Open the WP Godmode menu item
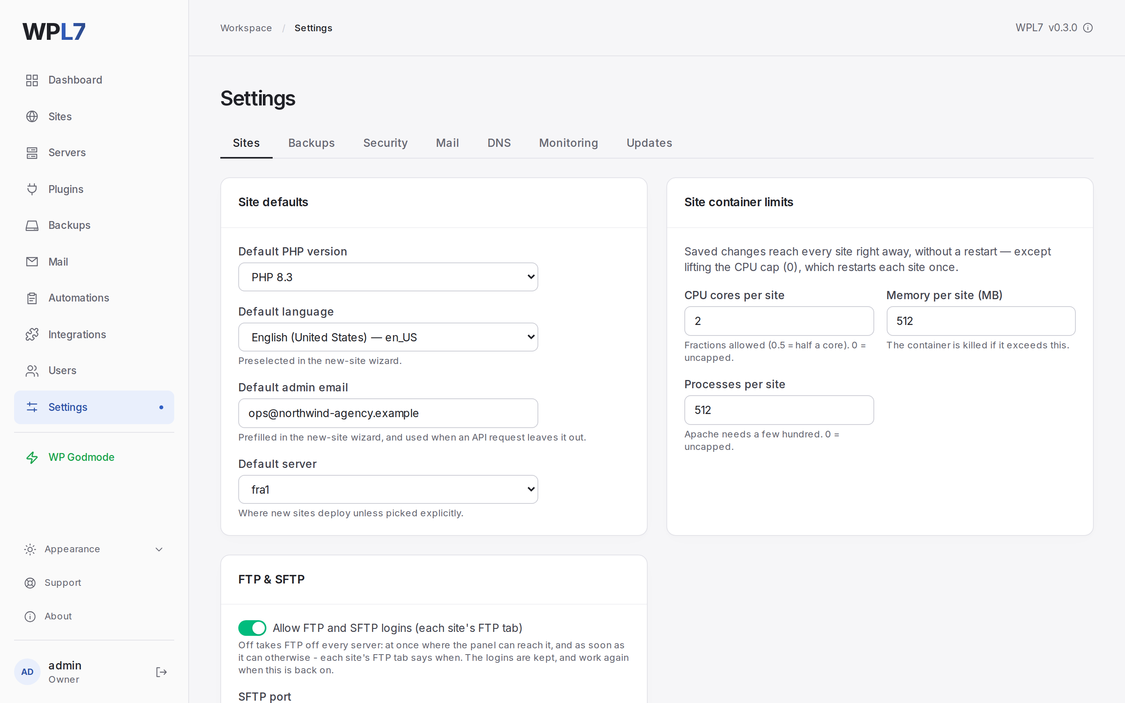1125x703 pixels. tap(94, 457)
